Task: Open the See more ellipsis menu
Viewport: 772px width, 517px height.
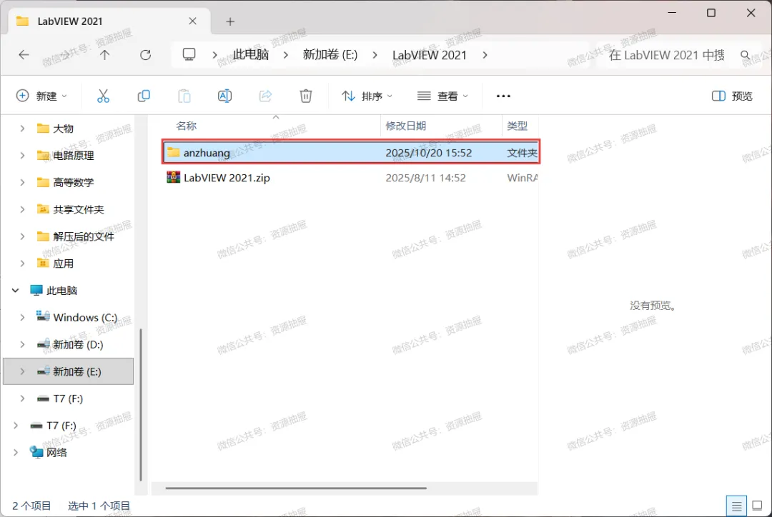Action: [503, 96]
